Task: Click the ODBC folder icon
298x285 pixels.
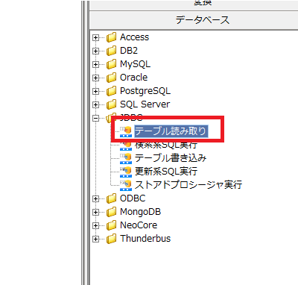Action: pyautogui.click(x=111, y=198)
